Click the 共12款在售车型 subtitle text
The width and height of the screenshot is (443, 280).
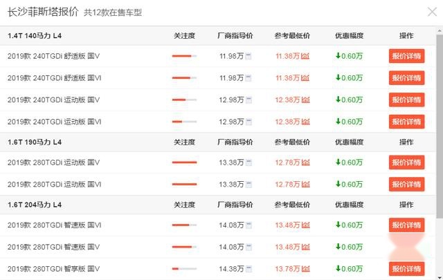coord(113,12)
